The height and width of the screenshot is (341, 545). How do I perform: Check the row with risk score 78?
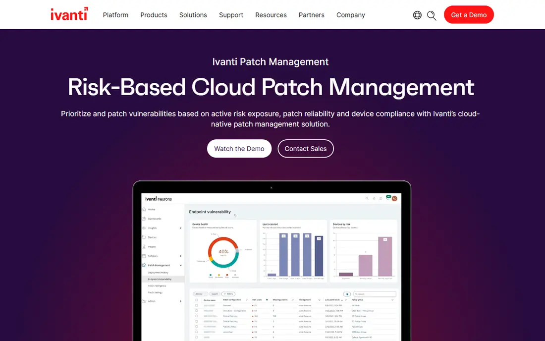196,337
